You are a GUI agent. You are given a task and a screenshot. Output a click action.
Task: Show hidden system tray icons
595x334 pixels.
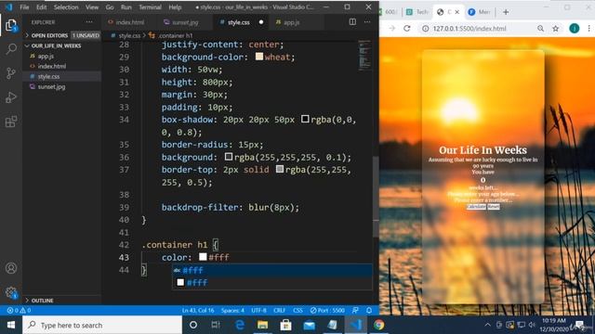487,325
